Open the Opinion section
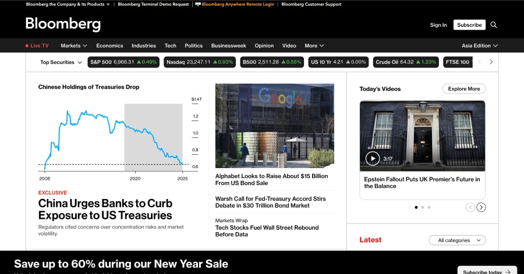Screen dimensions: 524x274 [264, 46]
